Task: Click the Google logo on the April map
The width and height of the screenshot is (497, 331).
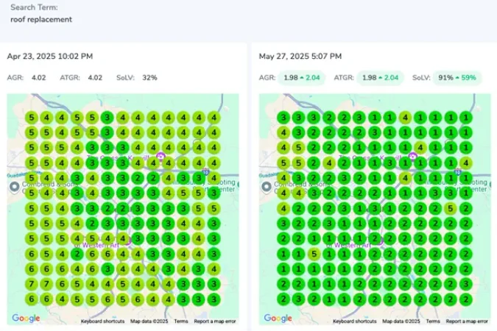Action: click(25, 318)
